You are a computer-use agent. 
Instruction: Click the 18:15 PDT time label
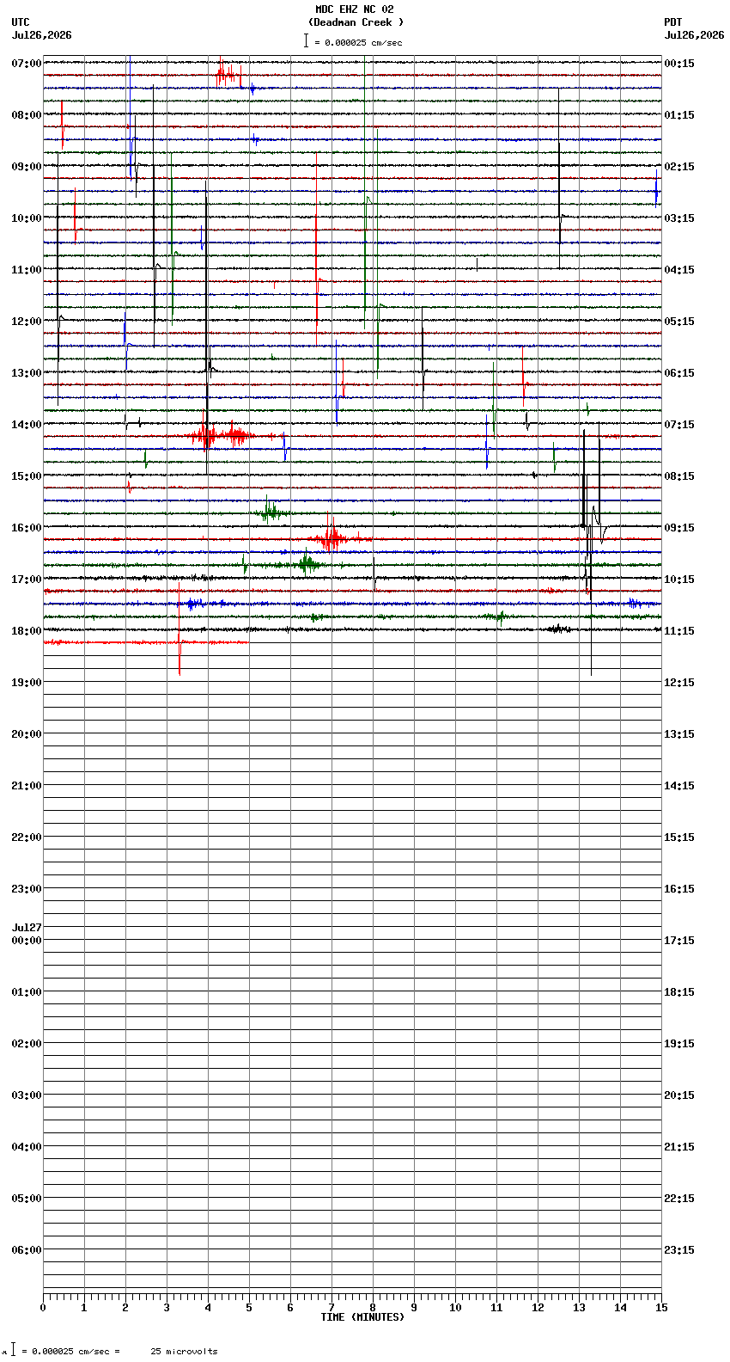(679, 992)
